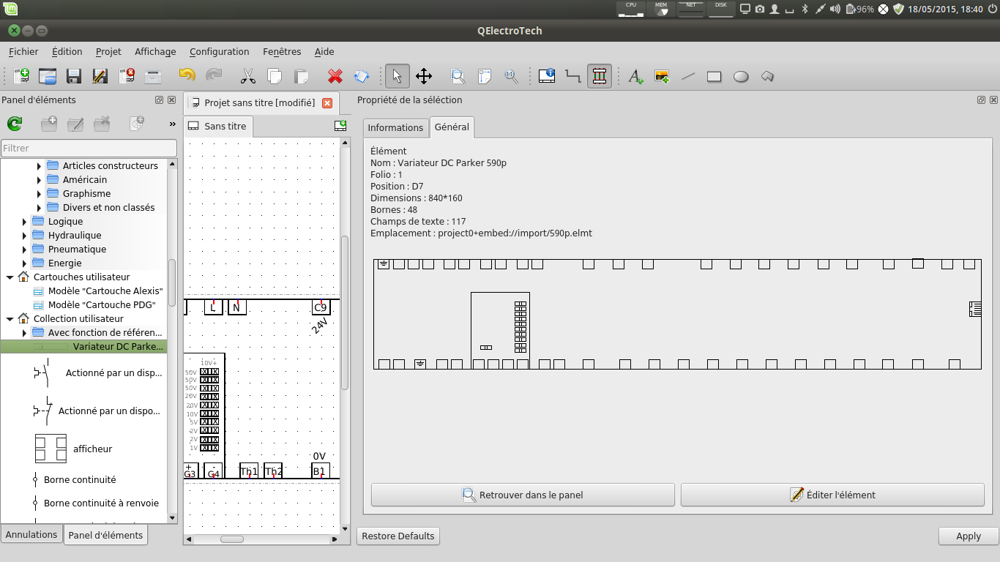This screenshot has width=1000, height=562.
Task: Choose the Add ellipse shape tool
Action: point(741,76)
